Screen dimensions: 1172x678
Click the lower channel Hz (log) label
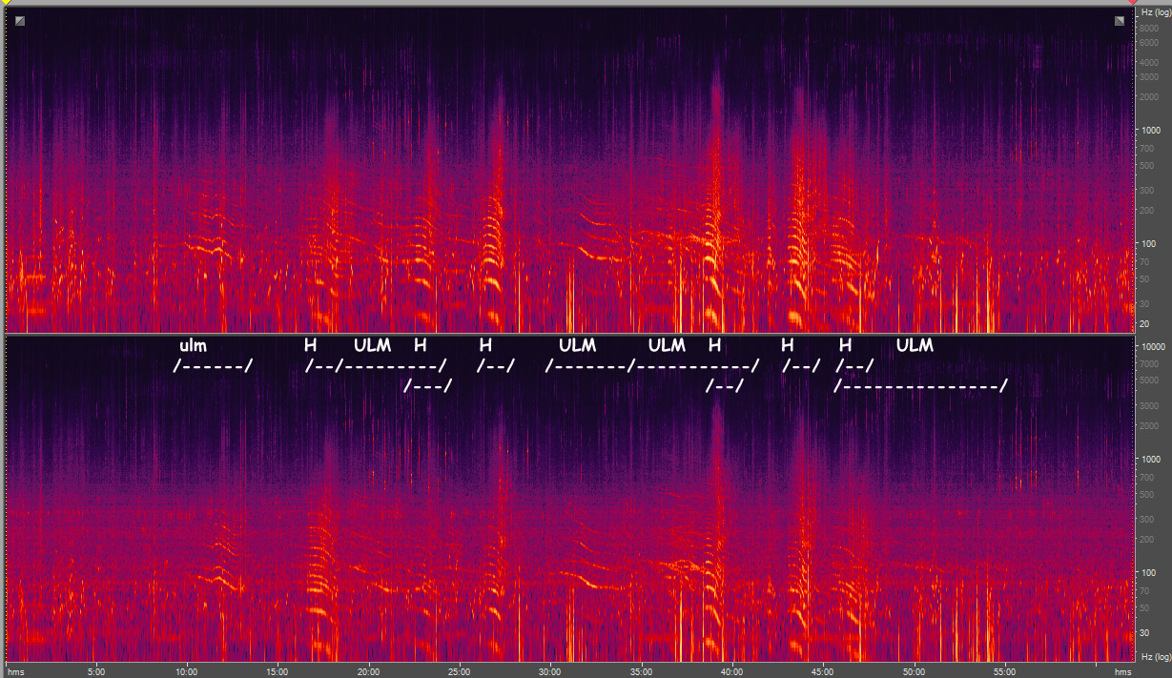pos(1153,657)
